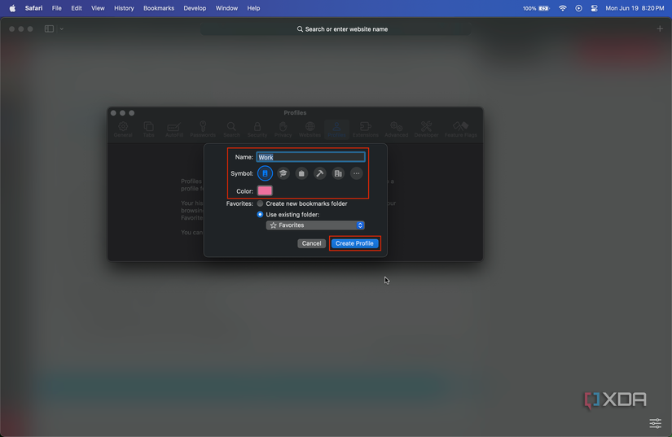Image resolution: width=672 pixels, height=437 pixels.
Task: Open more symbols via ellipsis button
Action: [x=356, y=173]
